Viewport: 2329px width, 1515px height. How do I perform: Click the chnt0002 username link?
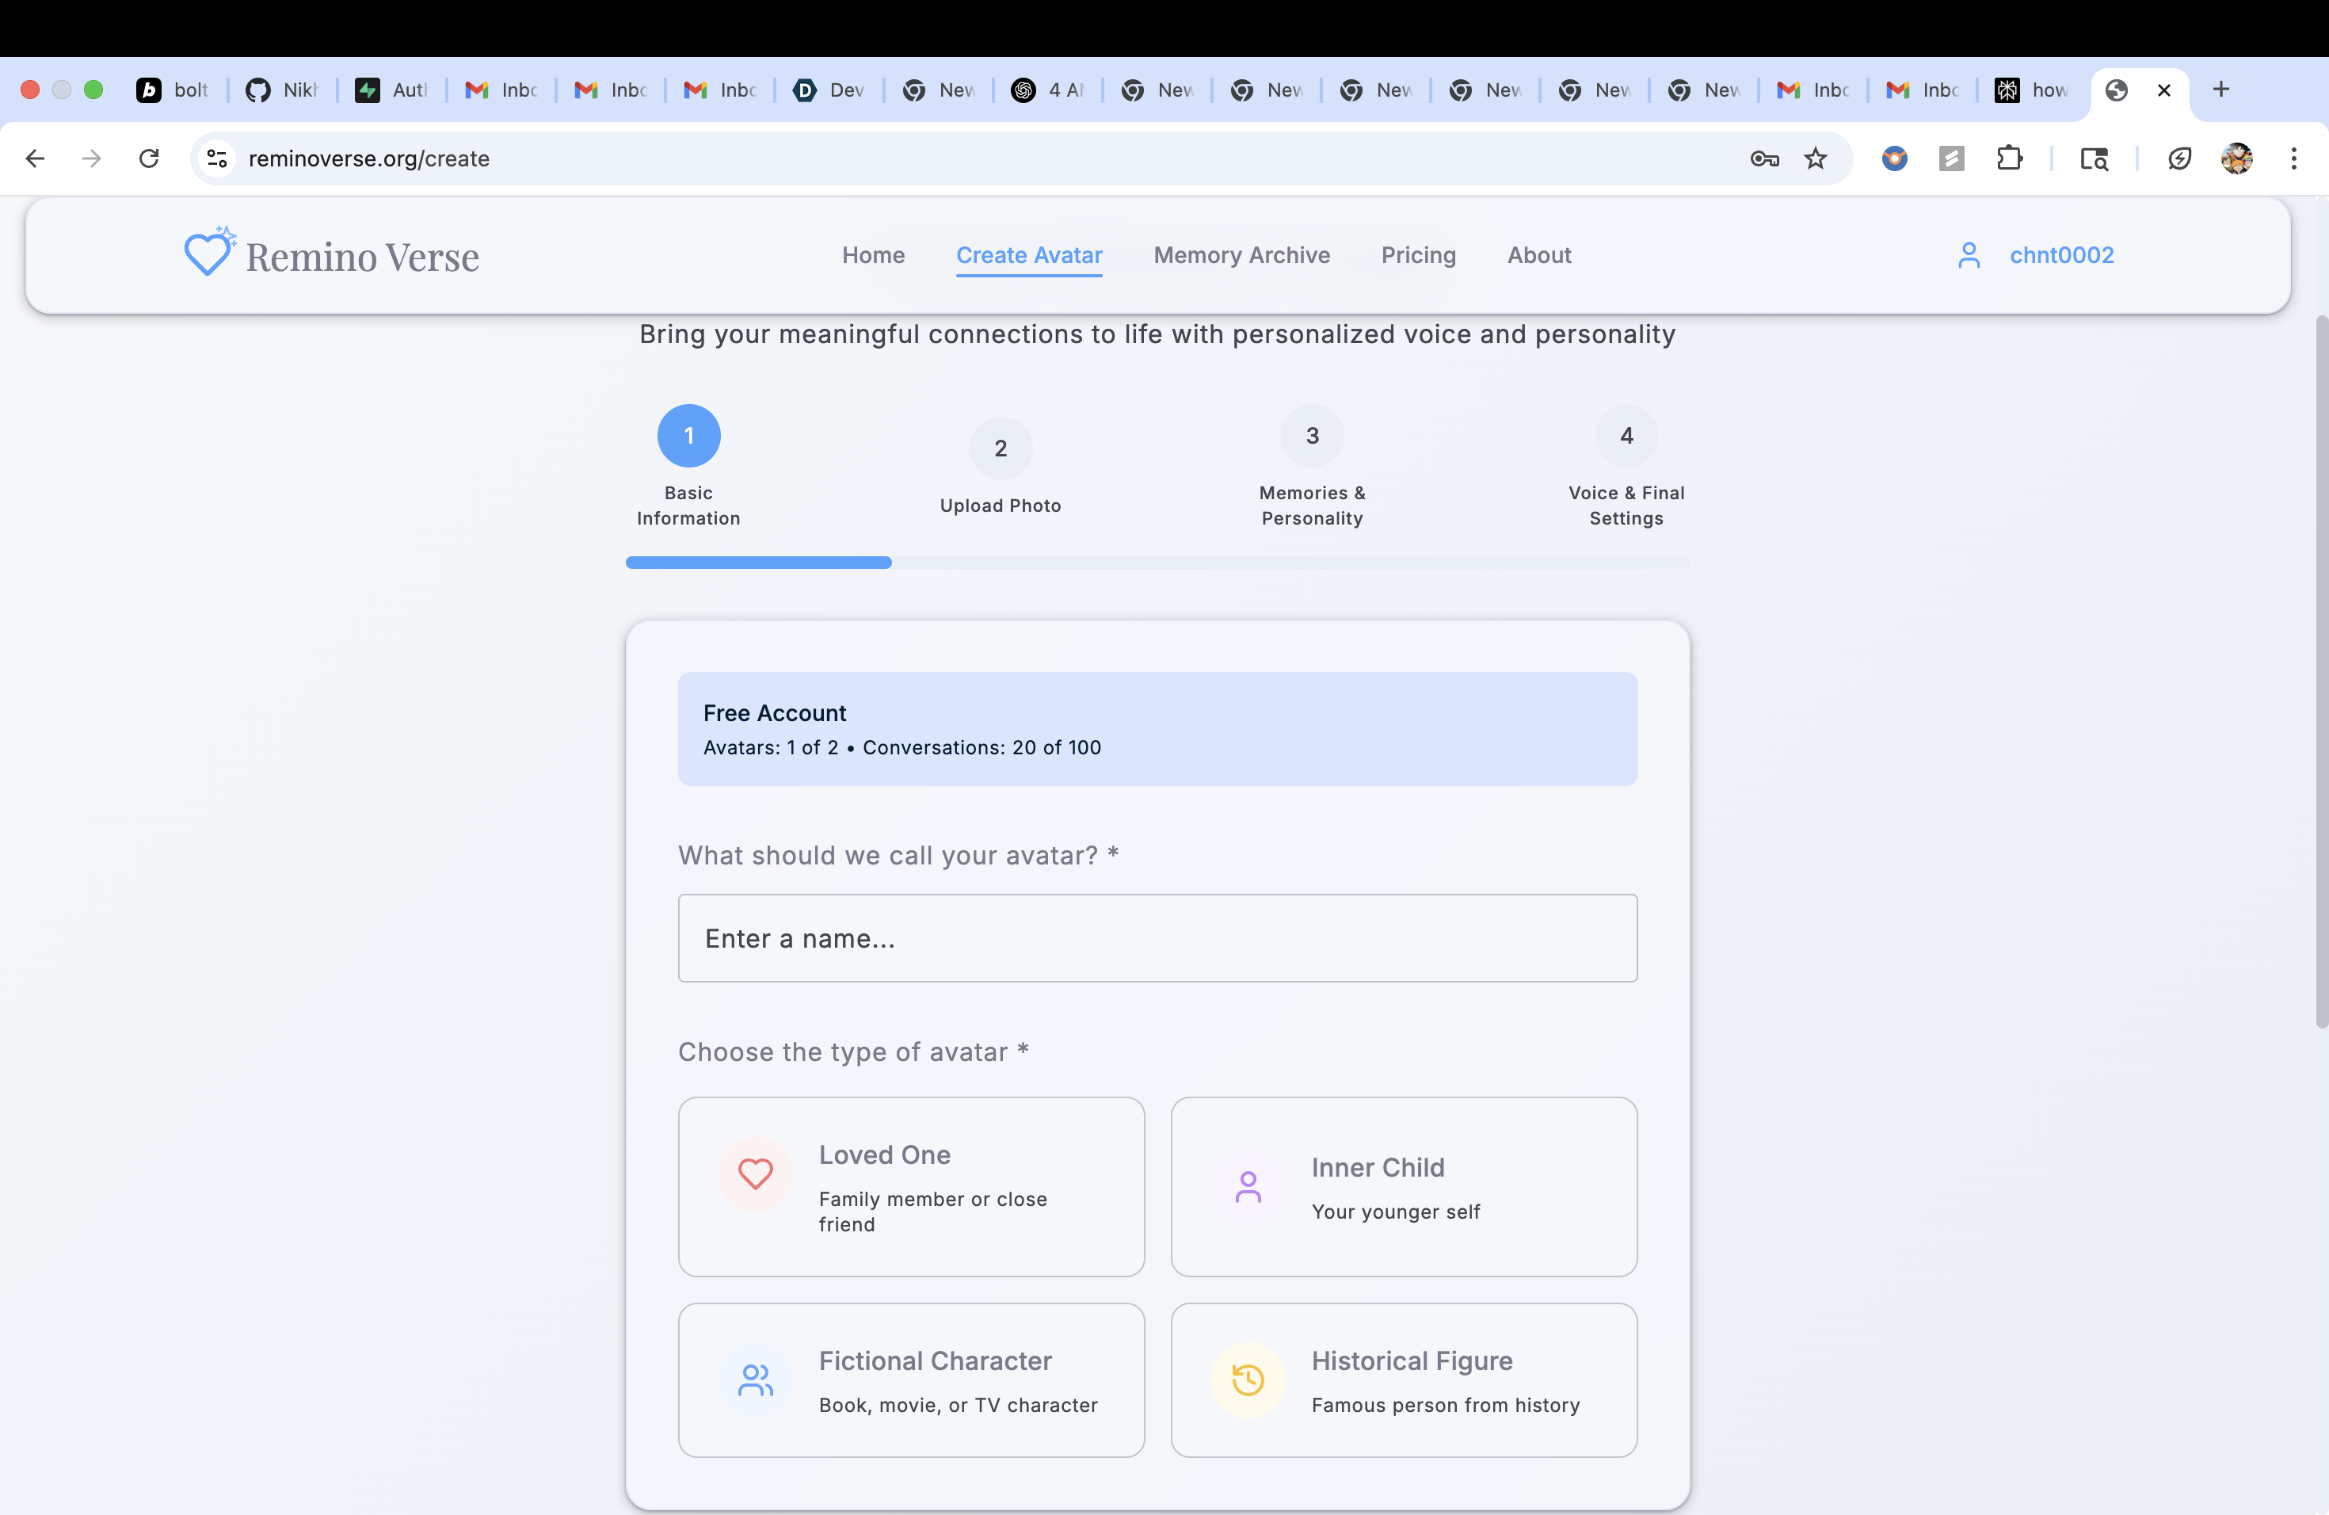(x=2061, y=255)
